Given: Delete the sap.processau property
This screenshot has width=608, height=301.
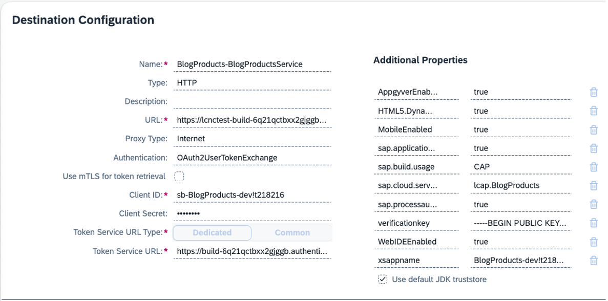Looking at the screenshot, I should (x=593, y=204).
